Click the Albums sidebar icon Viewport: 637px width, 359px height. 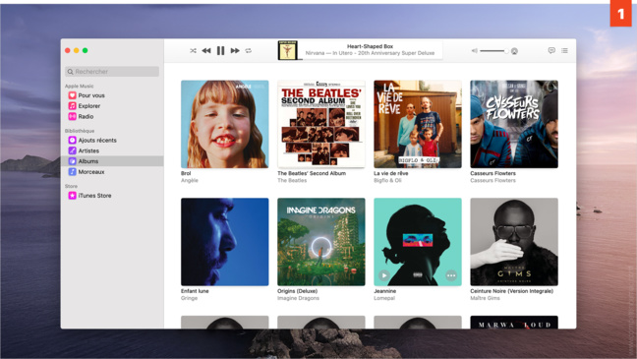[x=72, y=161]
